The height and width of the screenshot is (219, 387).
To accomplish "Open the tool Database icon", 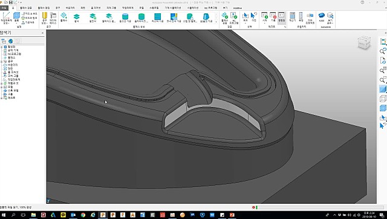I will click(53, 15).
